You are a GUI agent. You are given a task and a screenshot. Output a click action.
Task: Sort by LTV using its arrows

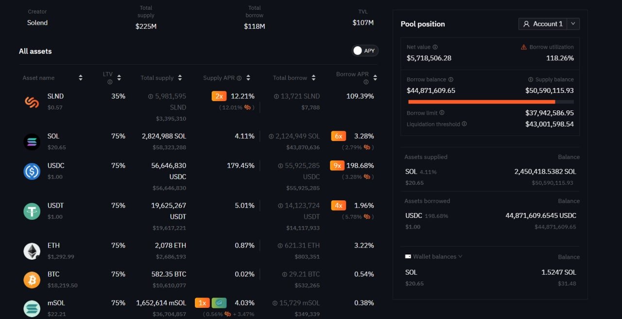(x=119, y=78)
